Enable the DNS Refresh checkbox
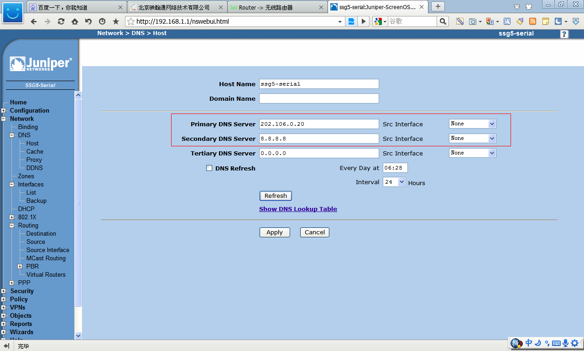This screenshot has height=351, width=584. click(x=209, y=168)
